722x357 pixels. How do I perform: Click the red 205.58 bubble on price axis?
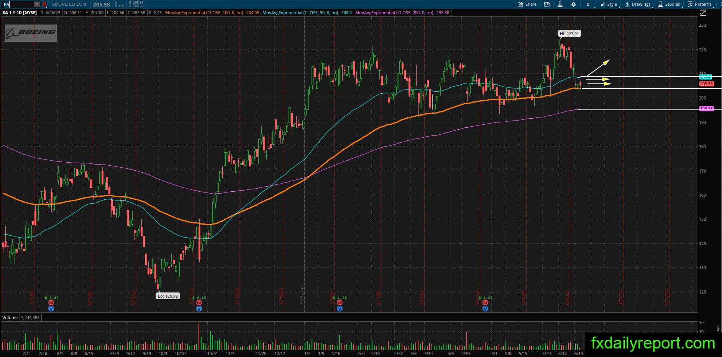click(x=706, y=84)
